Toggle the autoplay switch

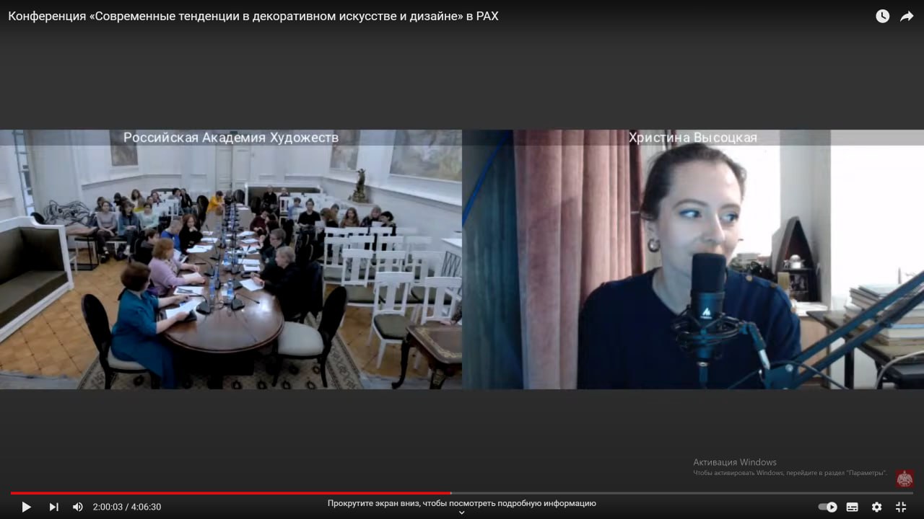tap(828, 507)
